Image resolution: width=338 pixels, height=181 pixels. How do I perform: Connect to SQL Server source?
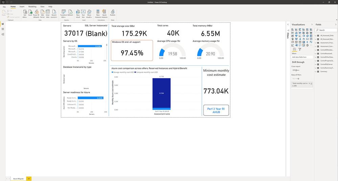43,13
